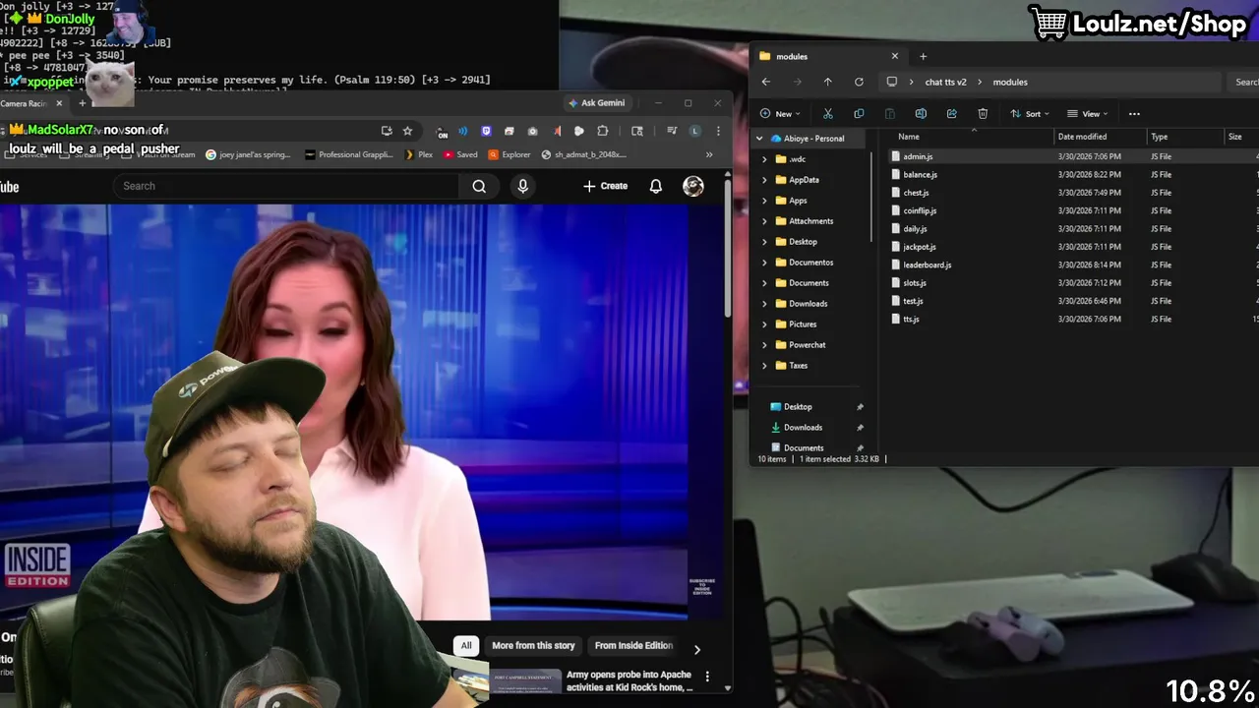Click the This PC monitor icon in address bar
The height and width of the screenshot is (708, 1259).
[x=892, y=82]
